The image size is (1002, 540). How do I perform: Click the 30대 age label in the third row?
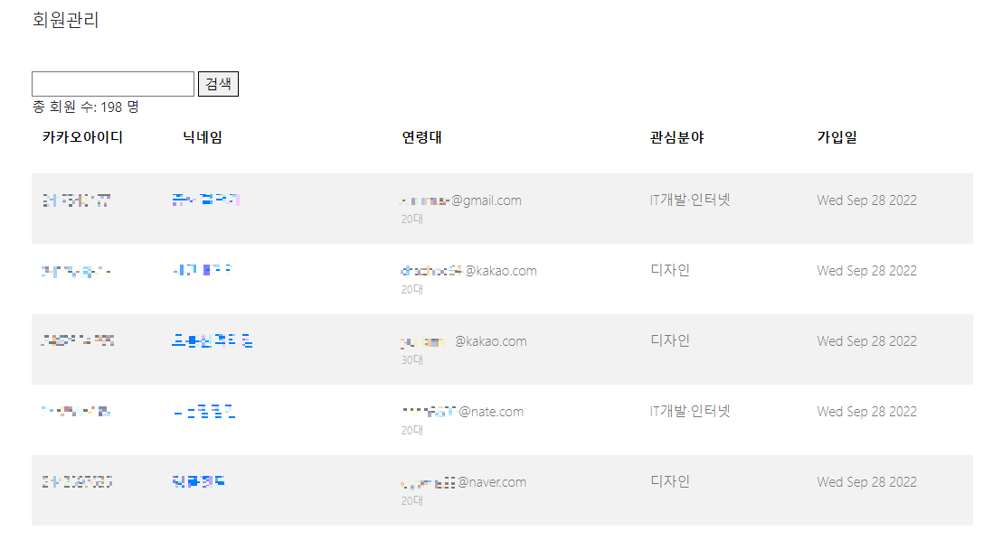tap(411, 359)
